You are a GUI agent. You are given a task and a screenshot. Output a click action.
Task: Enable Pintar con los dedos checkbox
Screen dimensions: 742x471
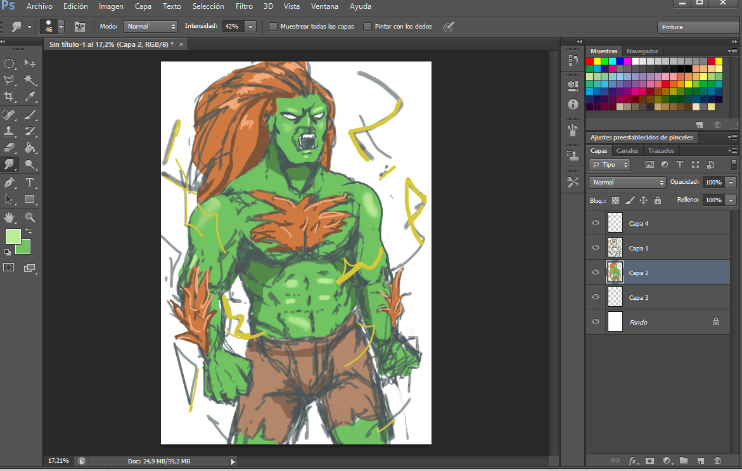coord(368,27)
